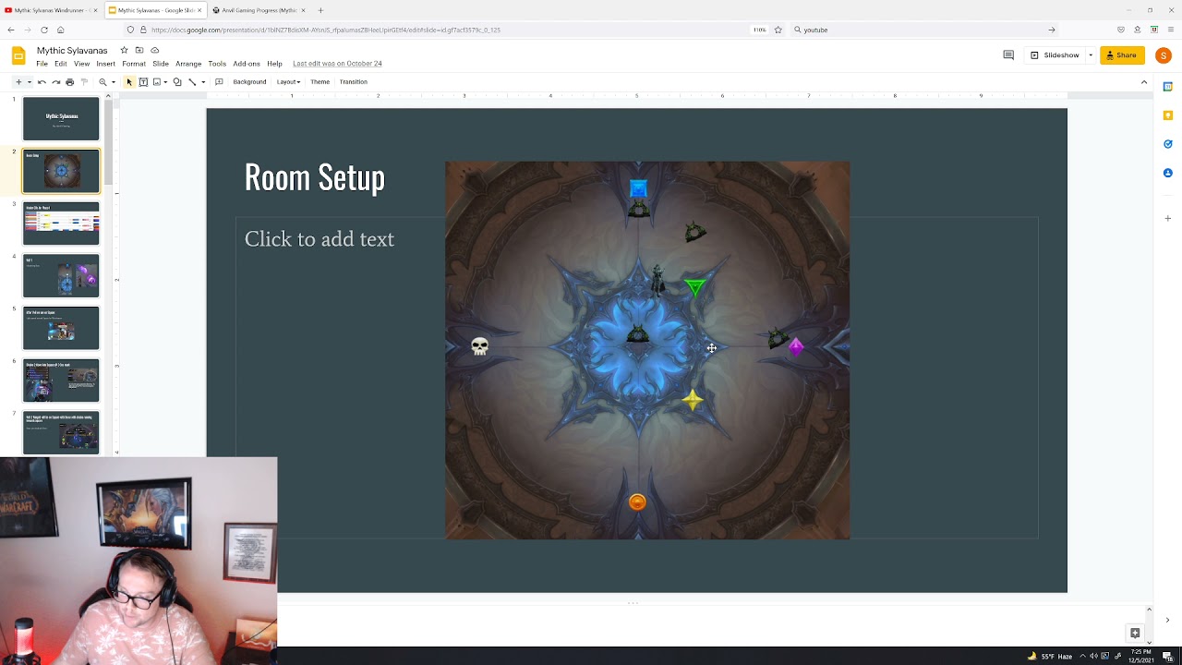The height and width of the screenshot is (665, 1182).
Task: Click the Undo icon in toolbar
Action: point(42,82)
